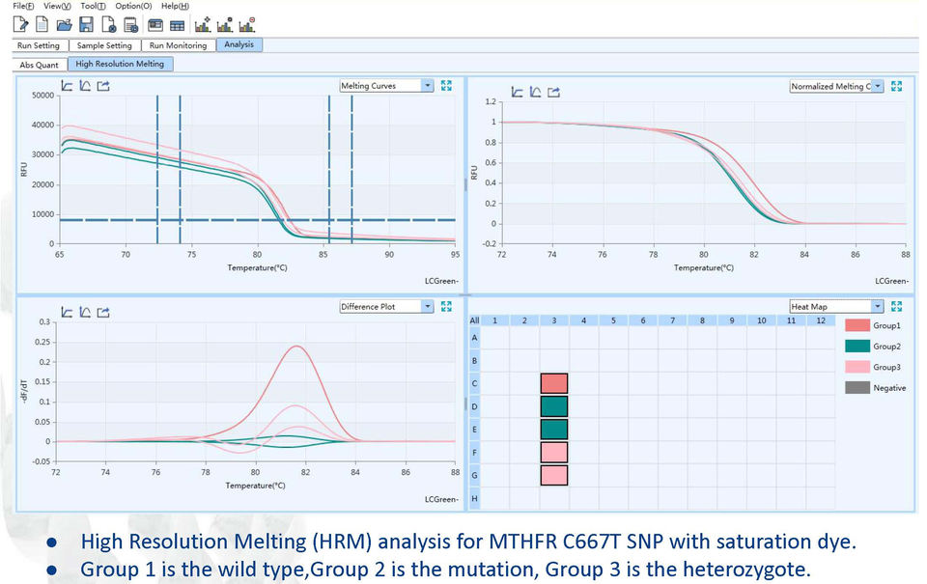Export the Melting Curves chart
Image resolution: width=927 pixels, height=584 pixels.
point(103,86)
